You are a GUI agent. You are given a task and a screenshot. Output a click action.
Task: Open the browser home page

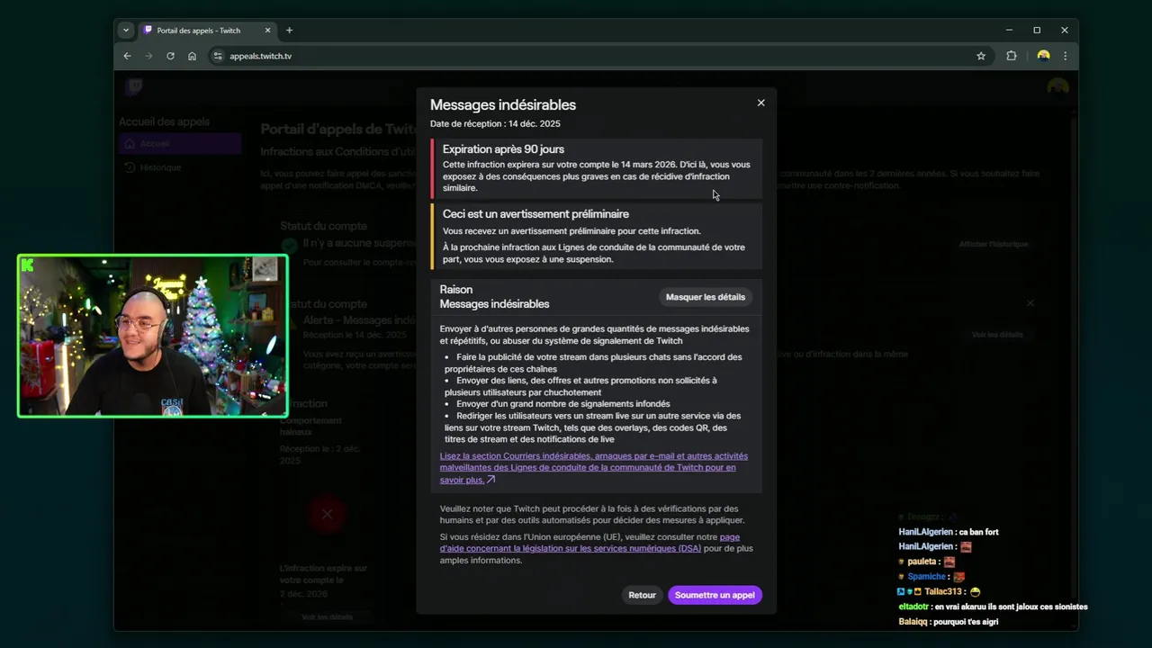coord(192,56)
